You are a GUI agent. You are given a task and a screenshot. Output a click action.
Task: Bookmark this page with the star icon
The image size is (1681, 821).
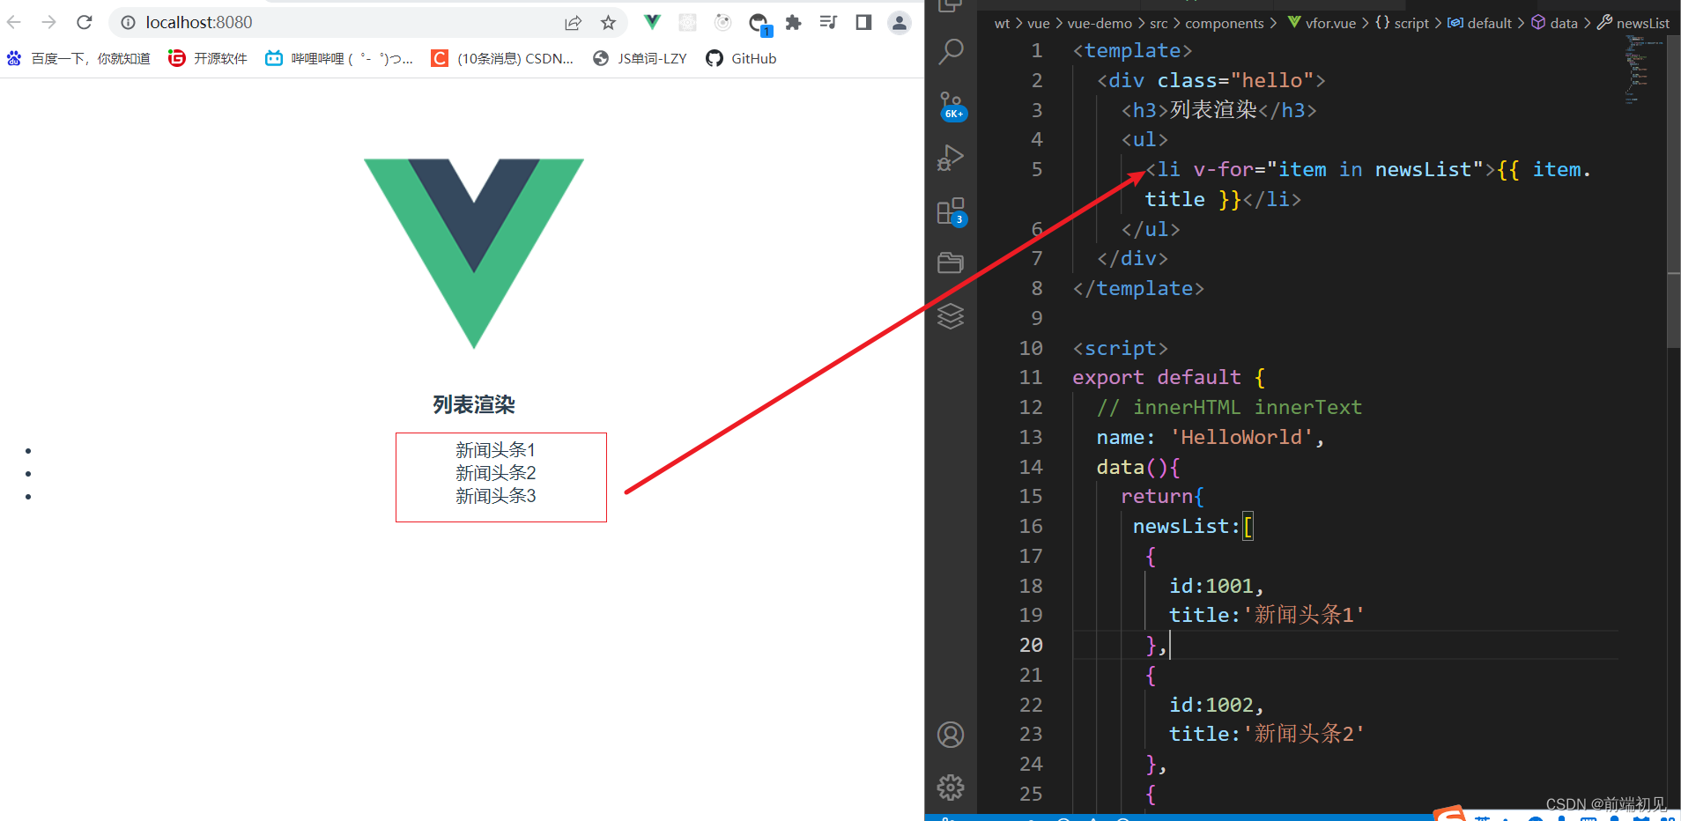608,23
